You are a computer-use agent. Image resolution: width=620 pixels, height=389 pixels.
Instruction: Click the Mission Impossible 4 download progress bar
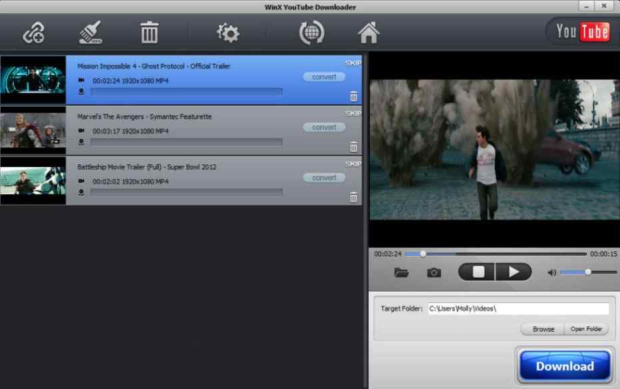pos(187,92)
